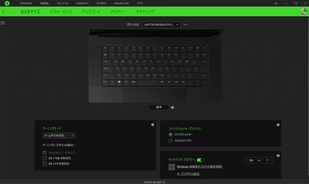The height and width of the screenshot is (184, 309).
Task: Click the Razer logo icon
Action: [7, 3]
